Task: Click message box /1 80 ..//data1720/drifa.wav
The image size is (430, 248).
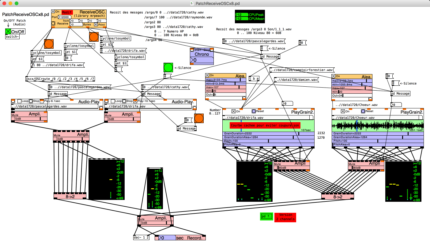Action: (x=58, y=65)
